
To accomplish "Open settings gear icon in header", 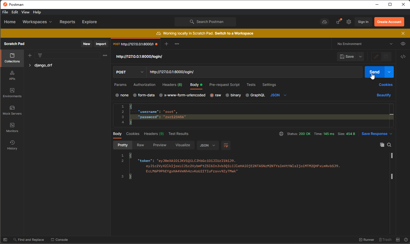I will 349,22.
